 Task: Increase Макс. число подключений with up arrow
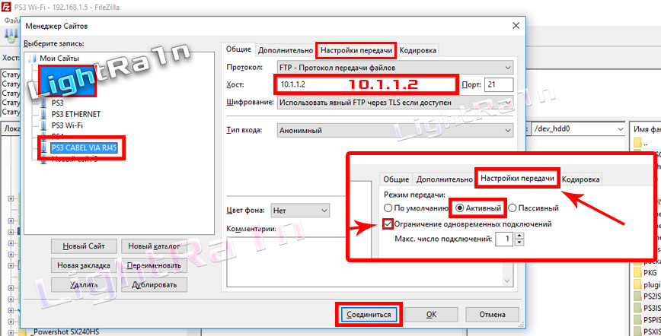tap(519, 236)
